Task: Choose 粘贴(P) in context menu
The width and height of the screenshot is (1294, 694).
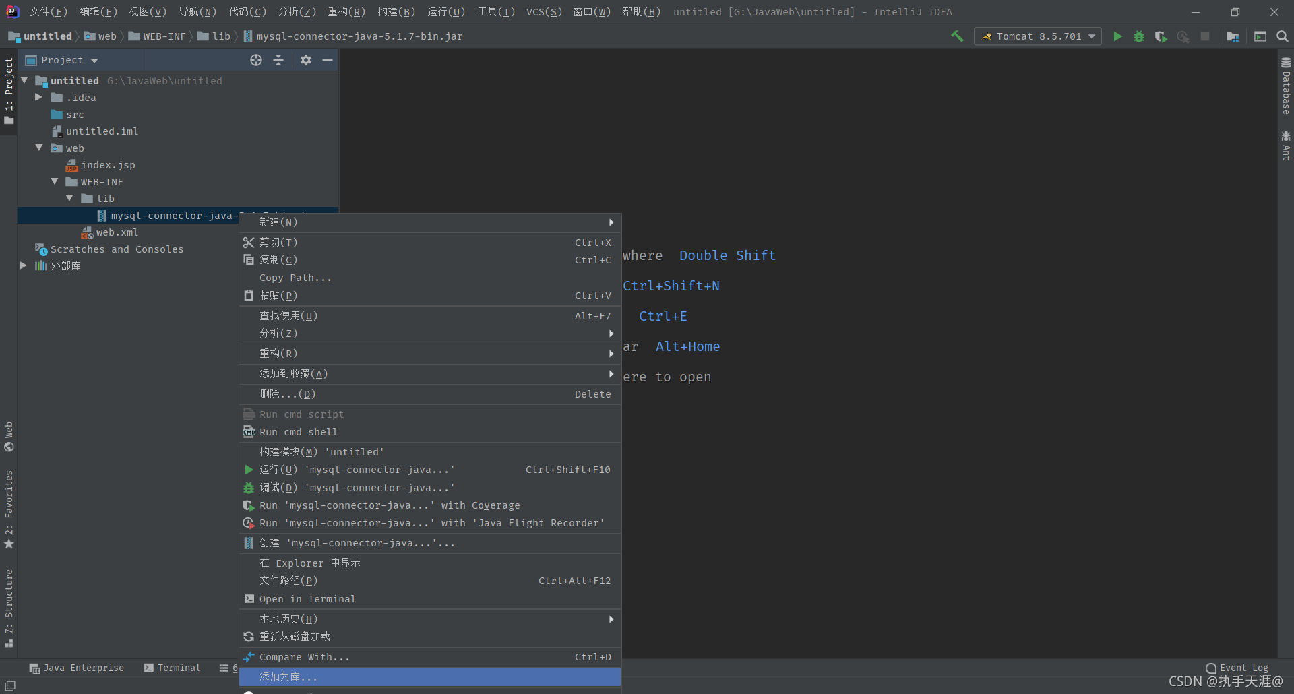Action: (x=430, y=296)
